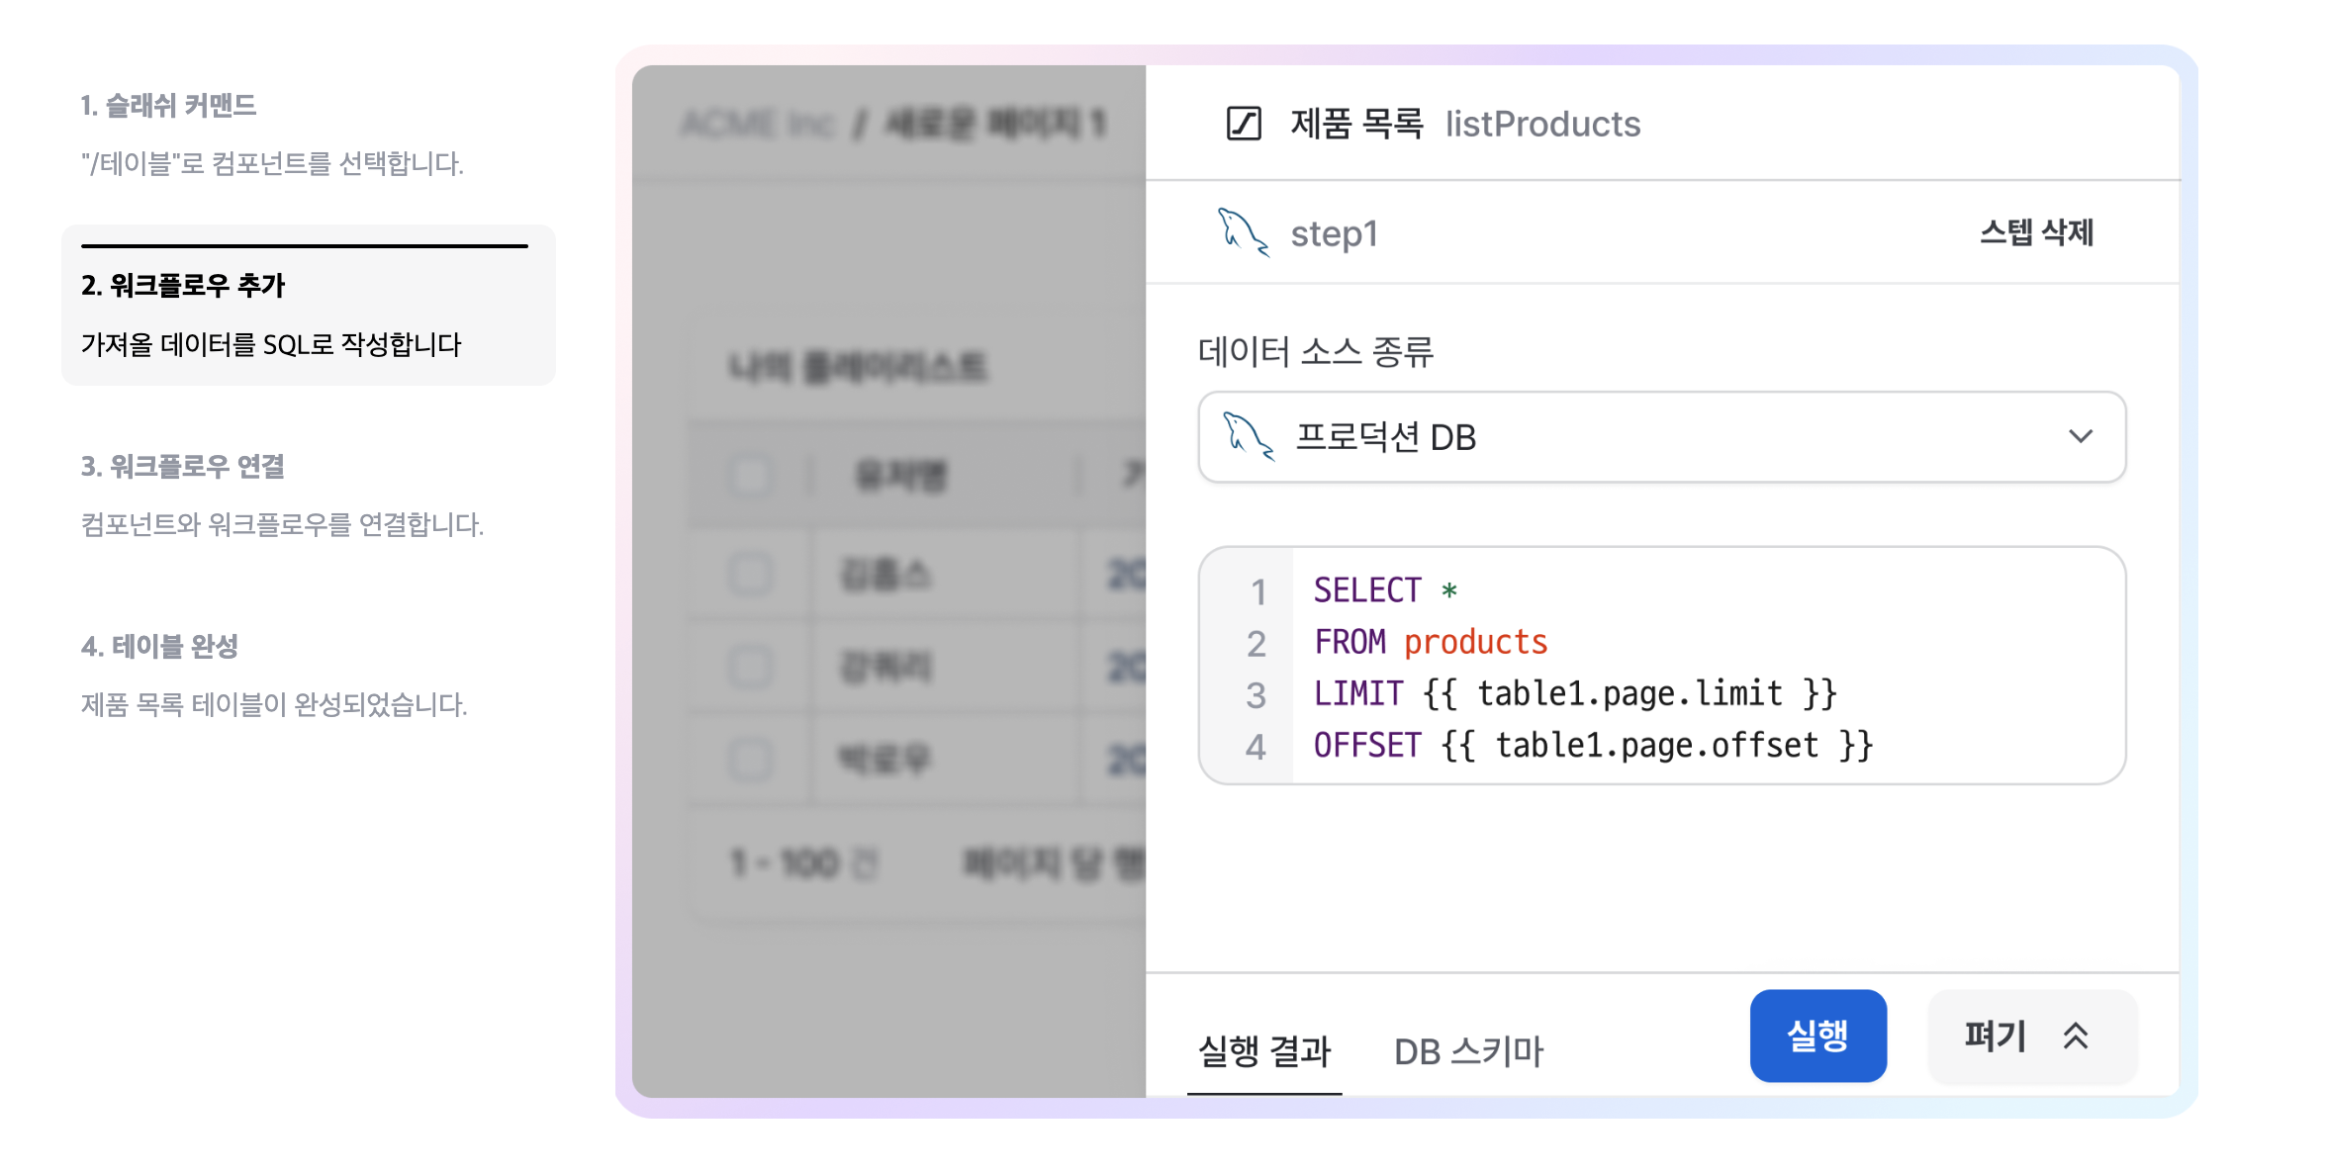The image size is (2327, 1175).
Task: Expand the results panel with 펴기
Action: coord(2032,1036)
